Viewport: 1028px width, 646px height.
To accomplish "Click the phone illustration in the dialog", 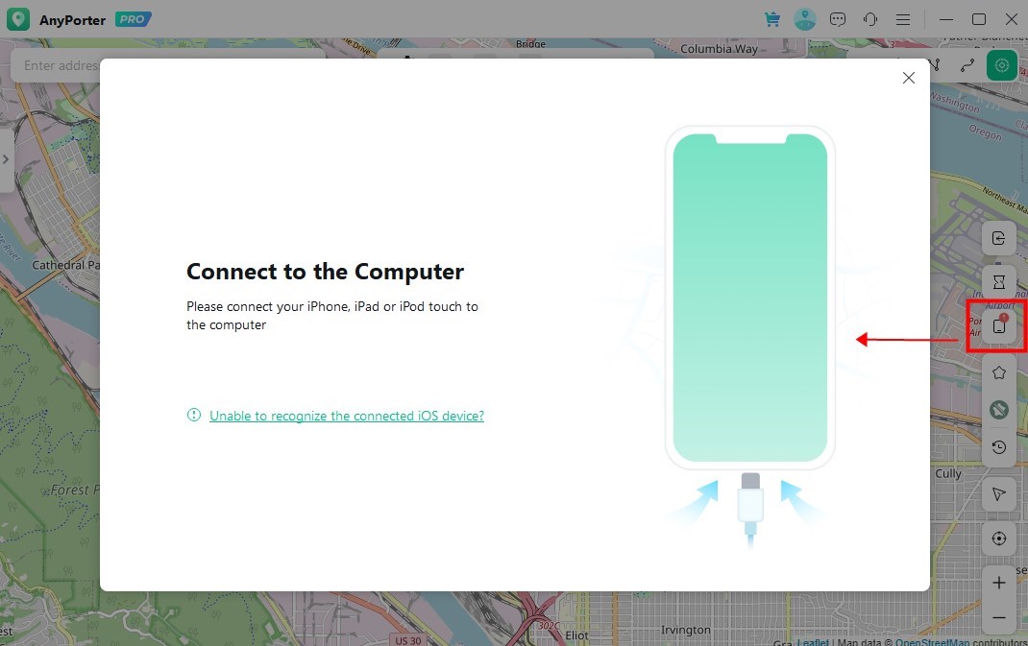I will pyautogui.click(x=750, y=298).
